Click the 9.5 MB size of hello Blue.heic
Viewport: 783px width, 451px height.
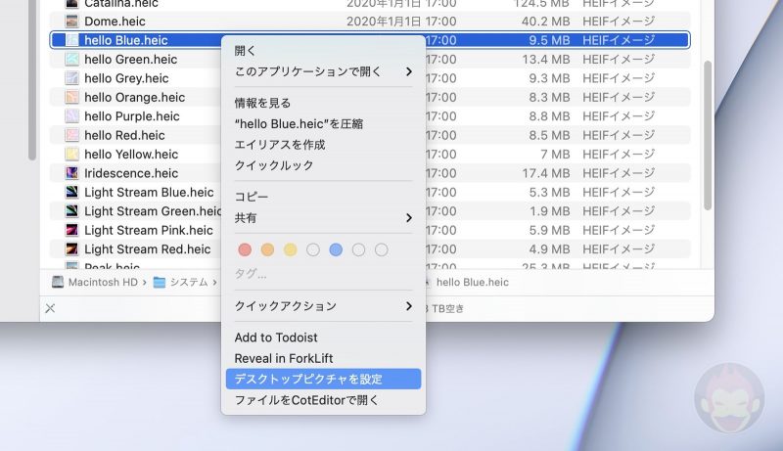(x=549, y=40)
